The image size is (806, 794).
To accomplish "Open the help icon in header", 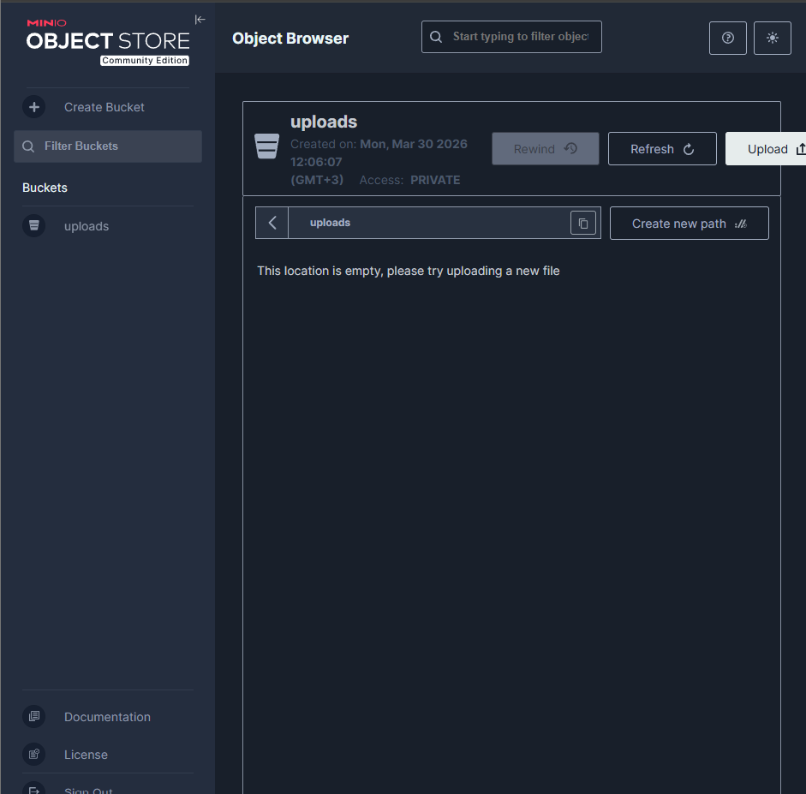I will 728,38.
